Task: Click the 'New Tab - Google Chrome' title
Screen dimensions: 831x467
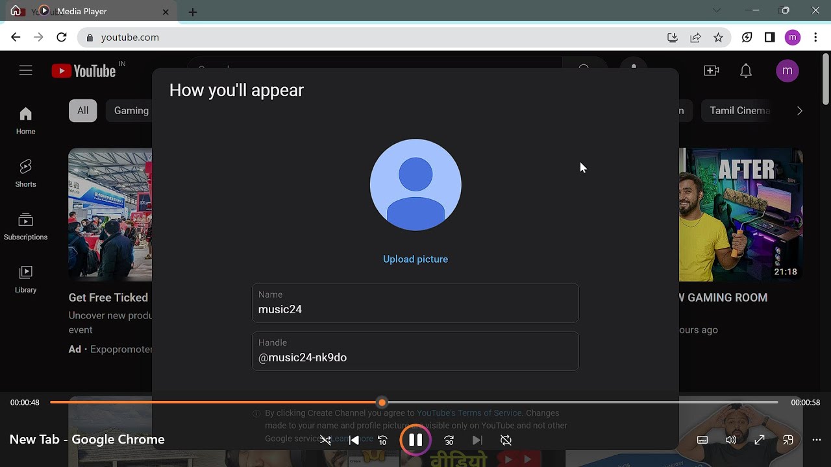Action: click(x=87, y=439)
